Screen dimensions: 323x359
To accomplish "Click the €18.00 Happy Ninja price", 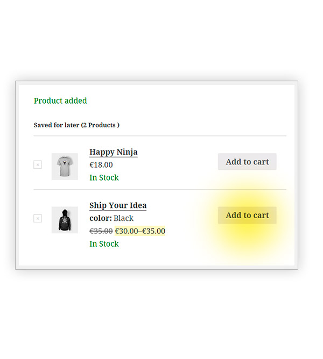I will click(x=101, y=165).
